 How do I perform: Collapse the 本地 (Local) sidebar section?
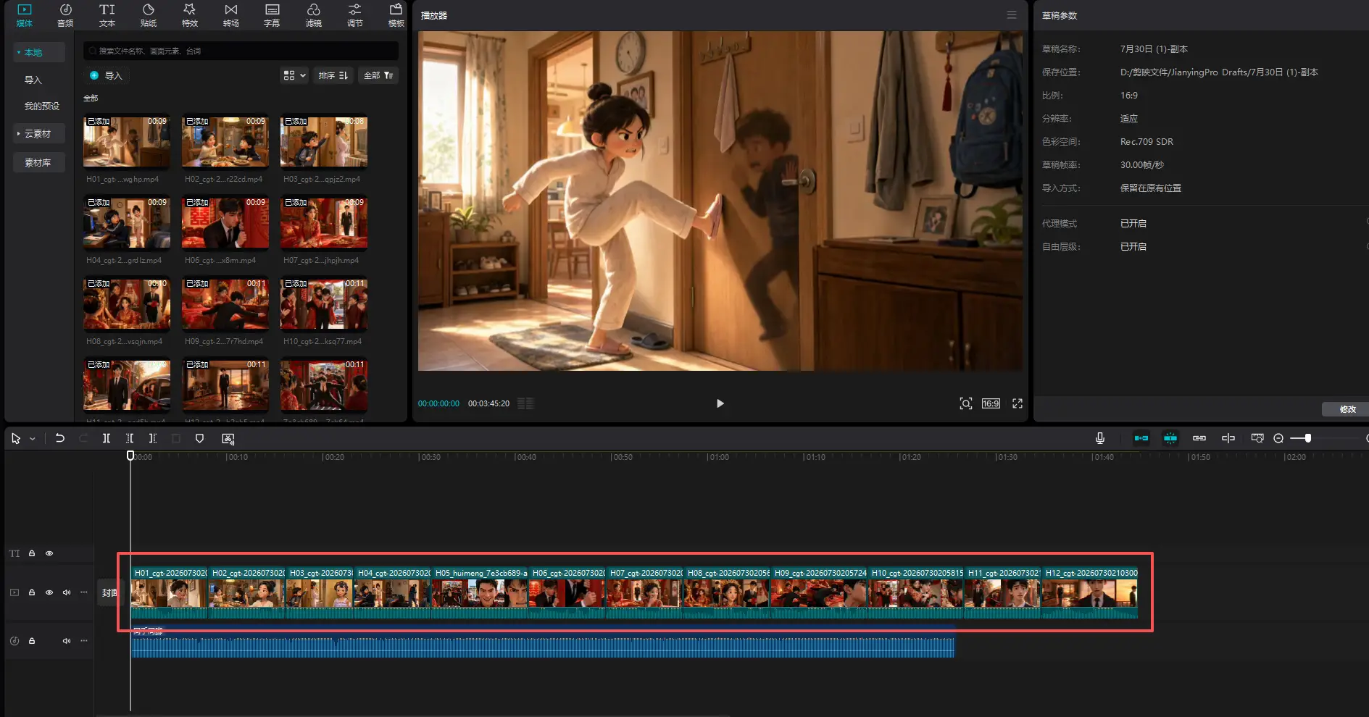click(x=39, y=52)
